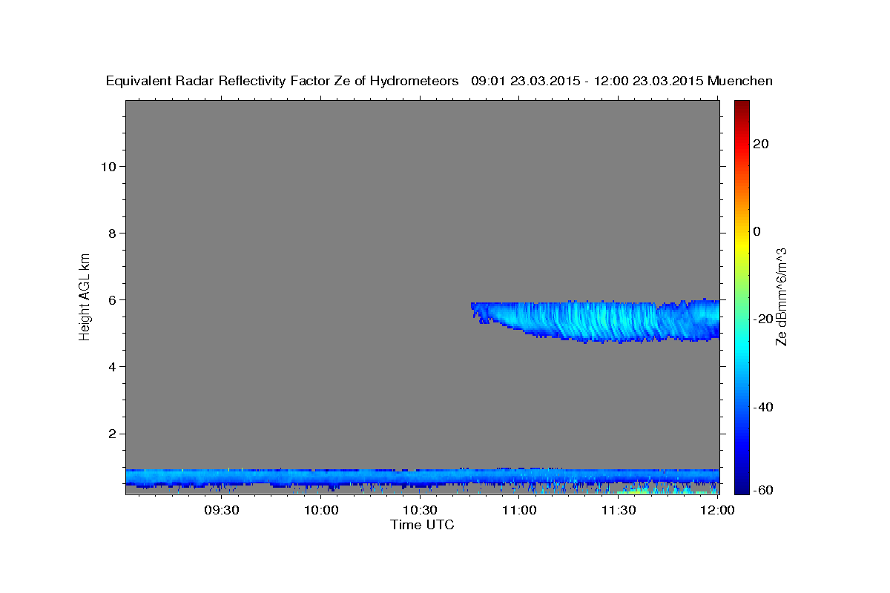Viewport: 890px width, 593px height.
Task: Click the 'Ze dBmm^6/m^3' colorbar label
Action: [781, 296]
